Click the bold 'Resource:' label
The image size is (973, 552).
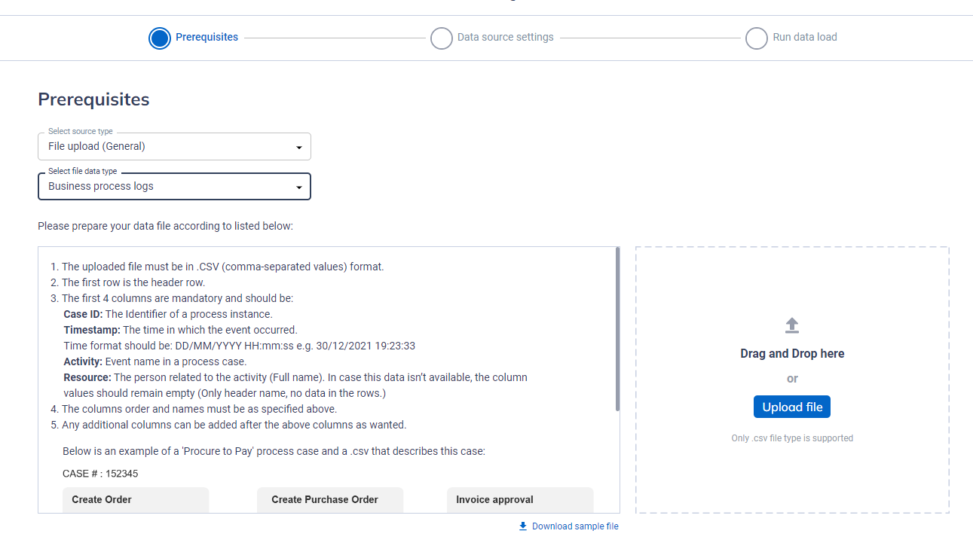coord(87,377)
